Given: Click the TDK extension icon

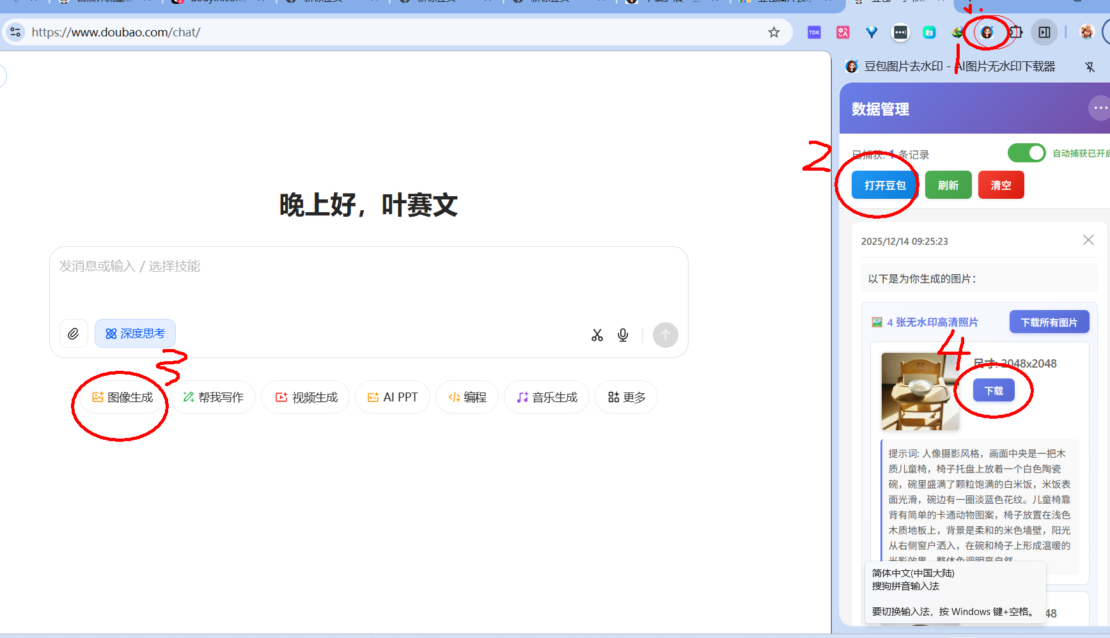Looking at the screenshot, I should [x=814, y=33].
